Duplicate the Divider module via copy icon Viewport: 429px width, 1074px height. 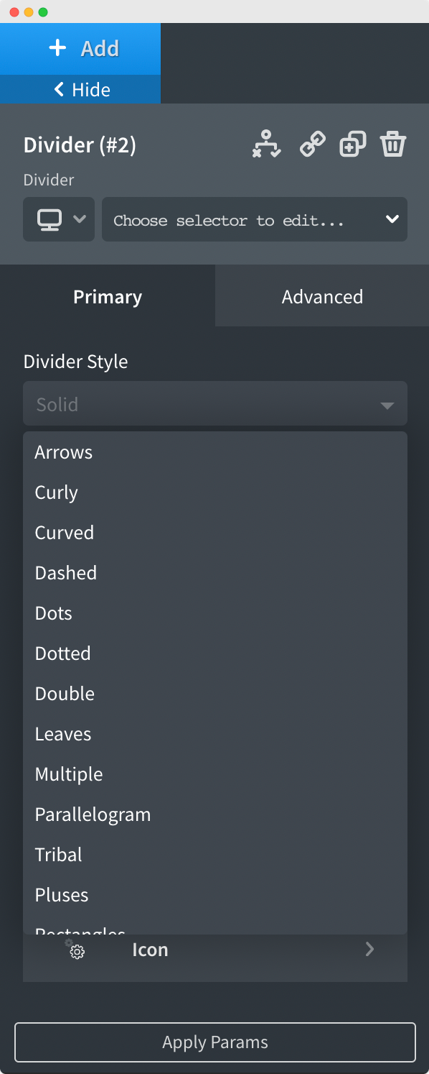tap(352, 144)
